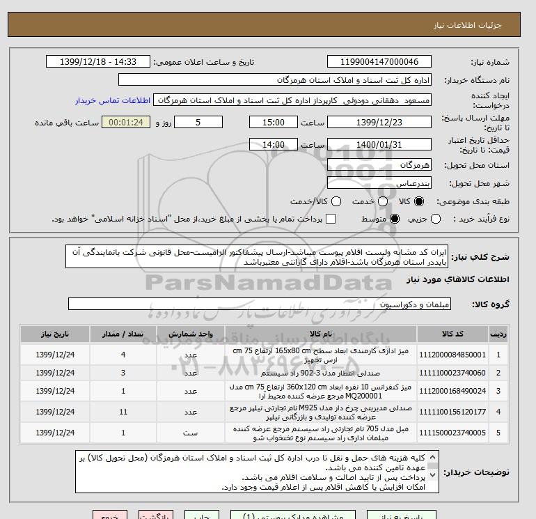Click the بازگشت back button
This screenshot has width=536, height=519.
click(x=156, y=515)
